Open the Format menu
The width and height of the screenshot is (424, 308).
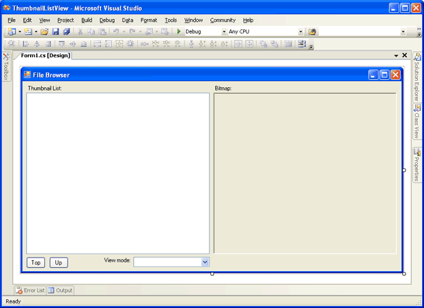149,20
